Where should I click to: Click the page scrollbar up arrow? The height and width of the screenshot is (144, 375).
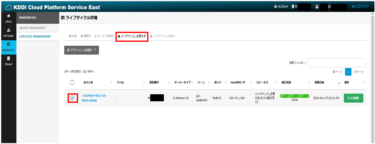click(x=373, y=14)
